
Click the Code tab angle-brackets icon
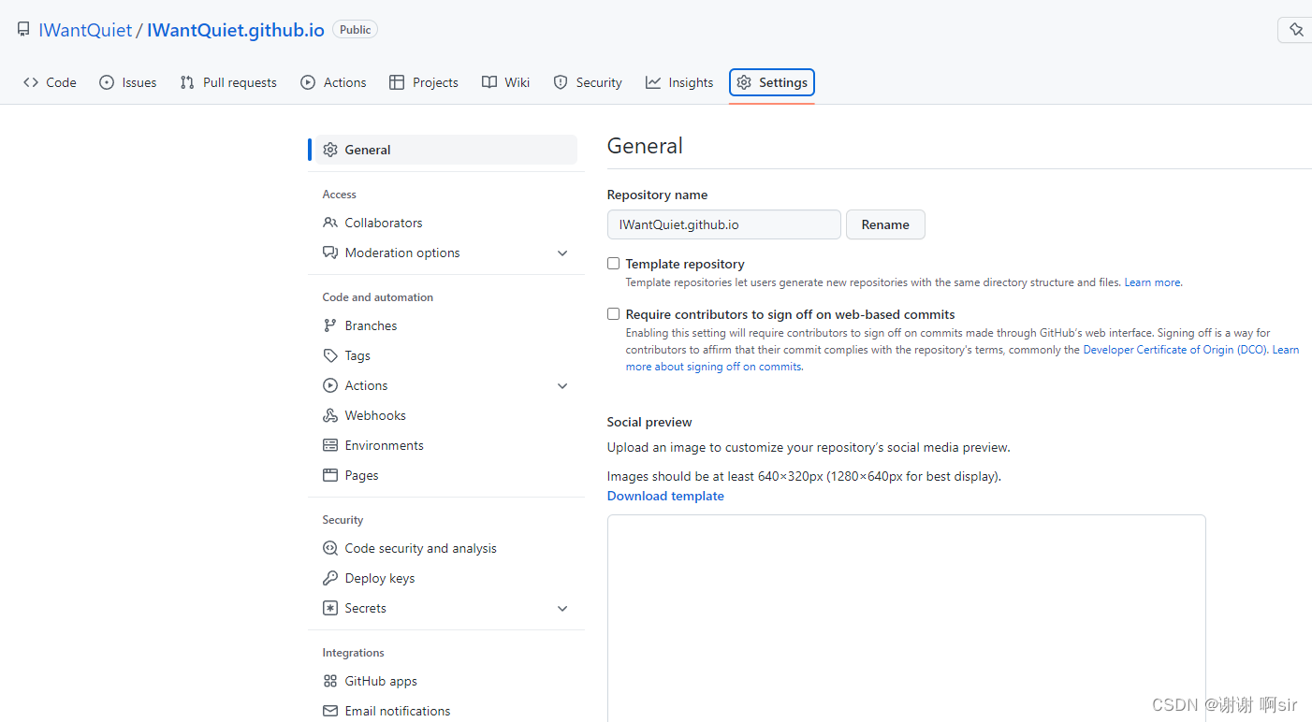(31, 82)
